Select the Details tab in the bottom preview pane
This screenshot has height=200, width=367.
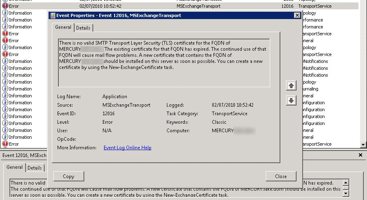click(x=35, y=168)
